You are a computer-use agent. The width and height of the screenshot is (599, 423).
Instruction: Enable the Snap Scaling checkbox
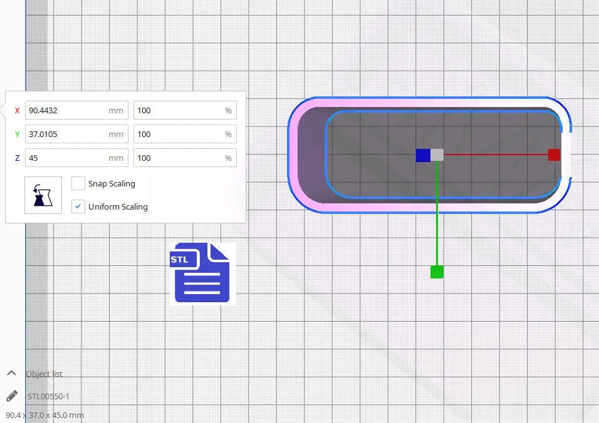(78, 183)
